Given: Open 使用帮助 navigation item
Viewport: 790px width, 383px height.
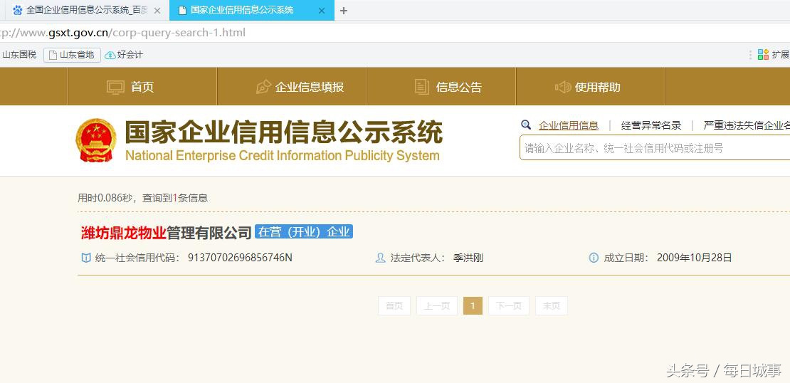Looking at the screenshot, I should (x=591, y=87).
